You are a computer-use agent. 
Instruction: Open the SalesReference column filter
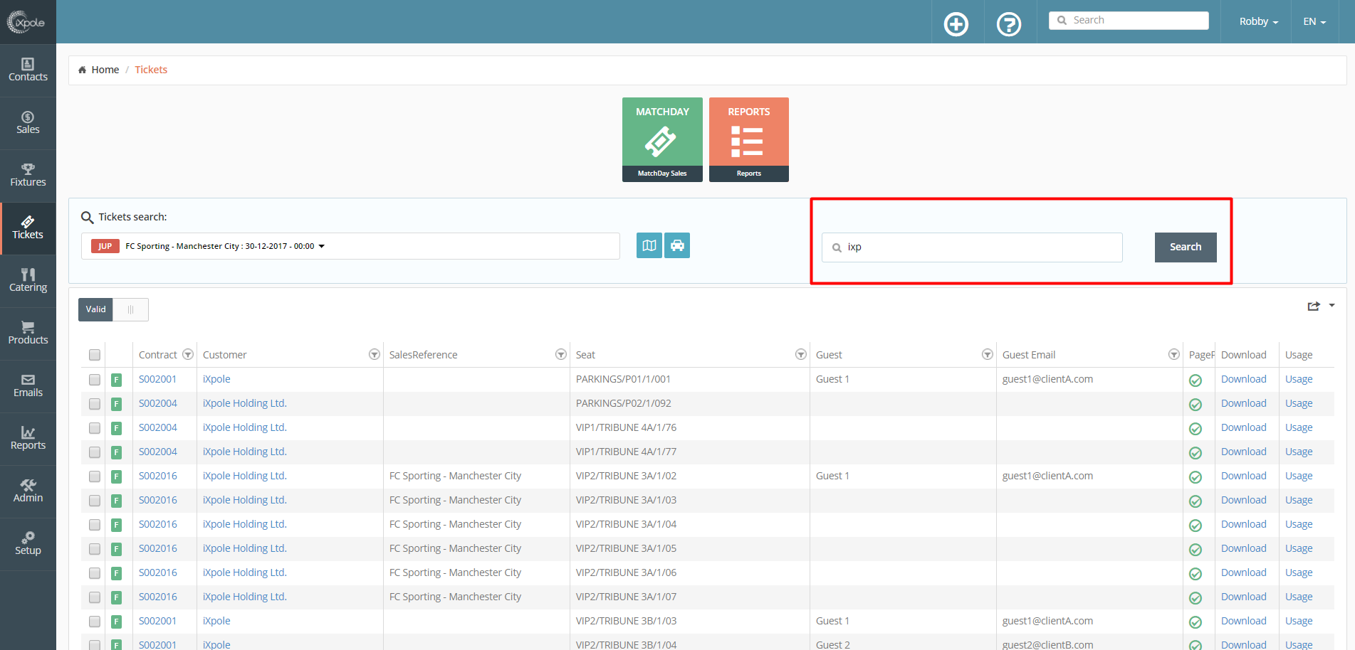click(561, 354)
